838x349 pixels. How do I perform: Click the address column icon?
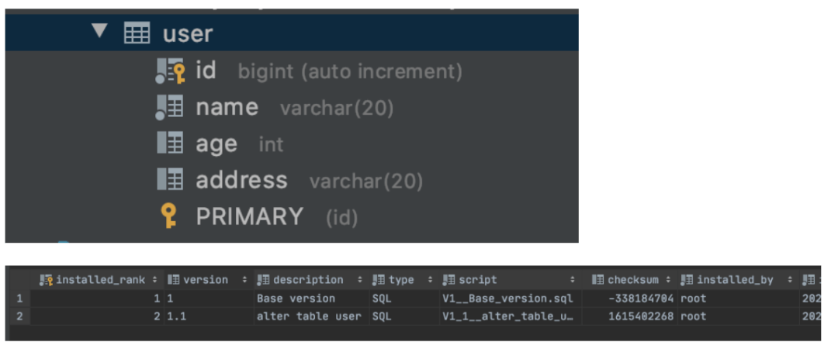point(170,179)
